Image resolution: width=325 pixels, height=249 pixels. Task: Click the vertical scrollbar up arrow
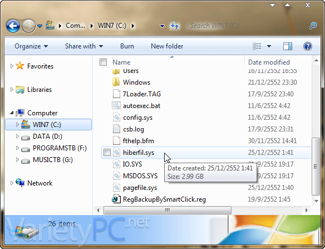coord(316,61)
